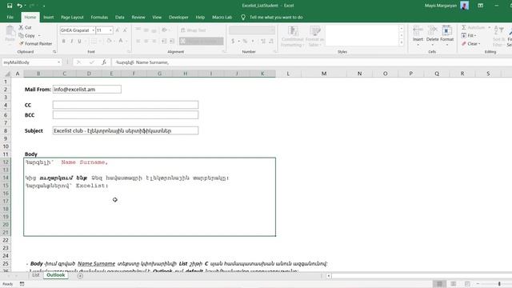
Task: Switch to the Insert tab
Action: coord(48,18)
